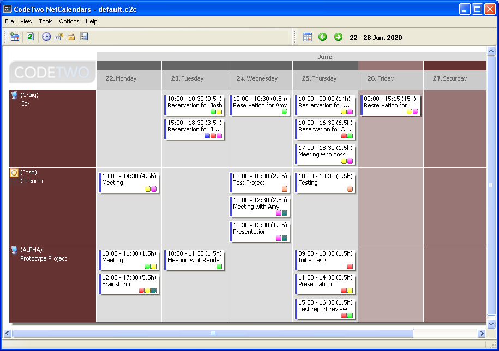Image resolution: width=499 pixels, height=351 pixels.
Task: Open the File menu
Action: point(9,21)
